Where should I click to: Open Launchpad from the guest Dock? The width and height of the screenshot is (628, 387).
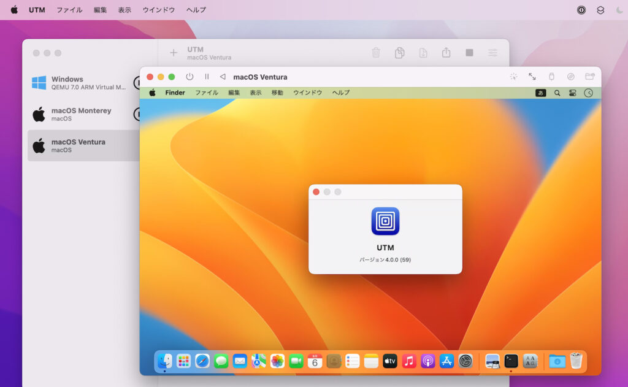pos(183,361)
